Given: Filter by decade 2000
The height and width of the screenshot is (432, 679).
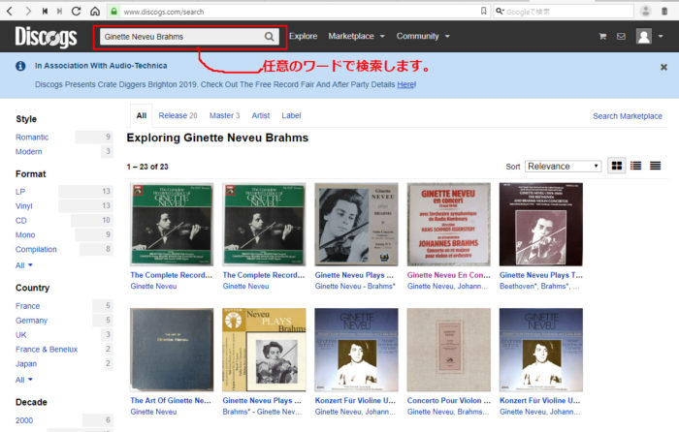Looking at the screenshot, I should pos(24,420).
